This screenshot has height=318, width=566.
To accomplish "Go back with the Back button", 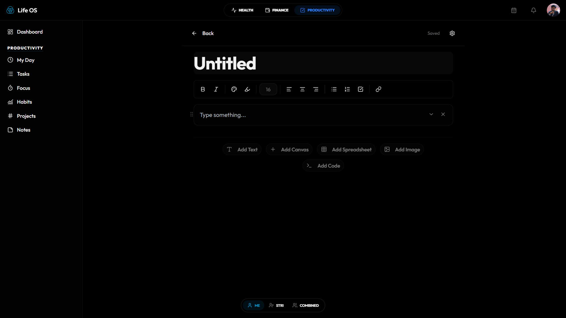I will click(x=203, y=33).
